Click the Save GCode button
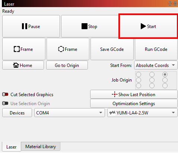Viewport: 178px width, 153px height. pyautogui.click(x=112, y=49)
